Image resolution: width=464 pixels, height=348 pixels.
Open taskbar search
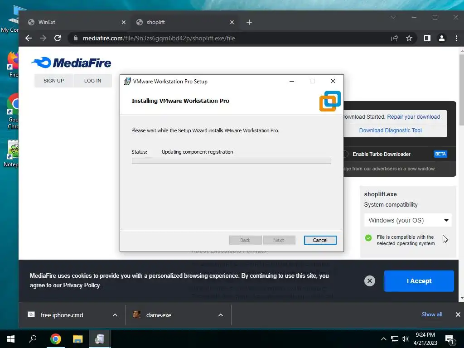coord(33,339)
